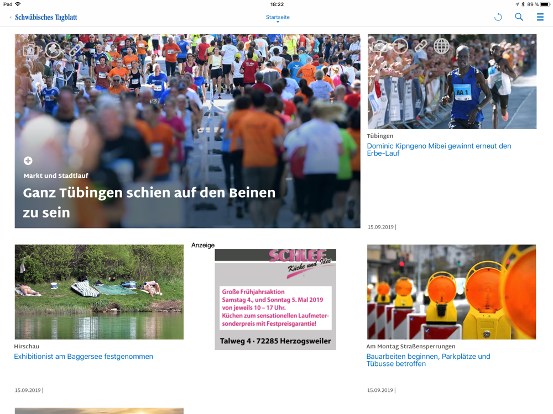
Task: Tap date 15.09.2019 under Erbe-Lauf article
Action: click(380, 227)
